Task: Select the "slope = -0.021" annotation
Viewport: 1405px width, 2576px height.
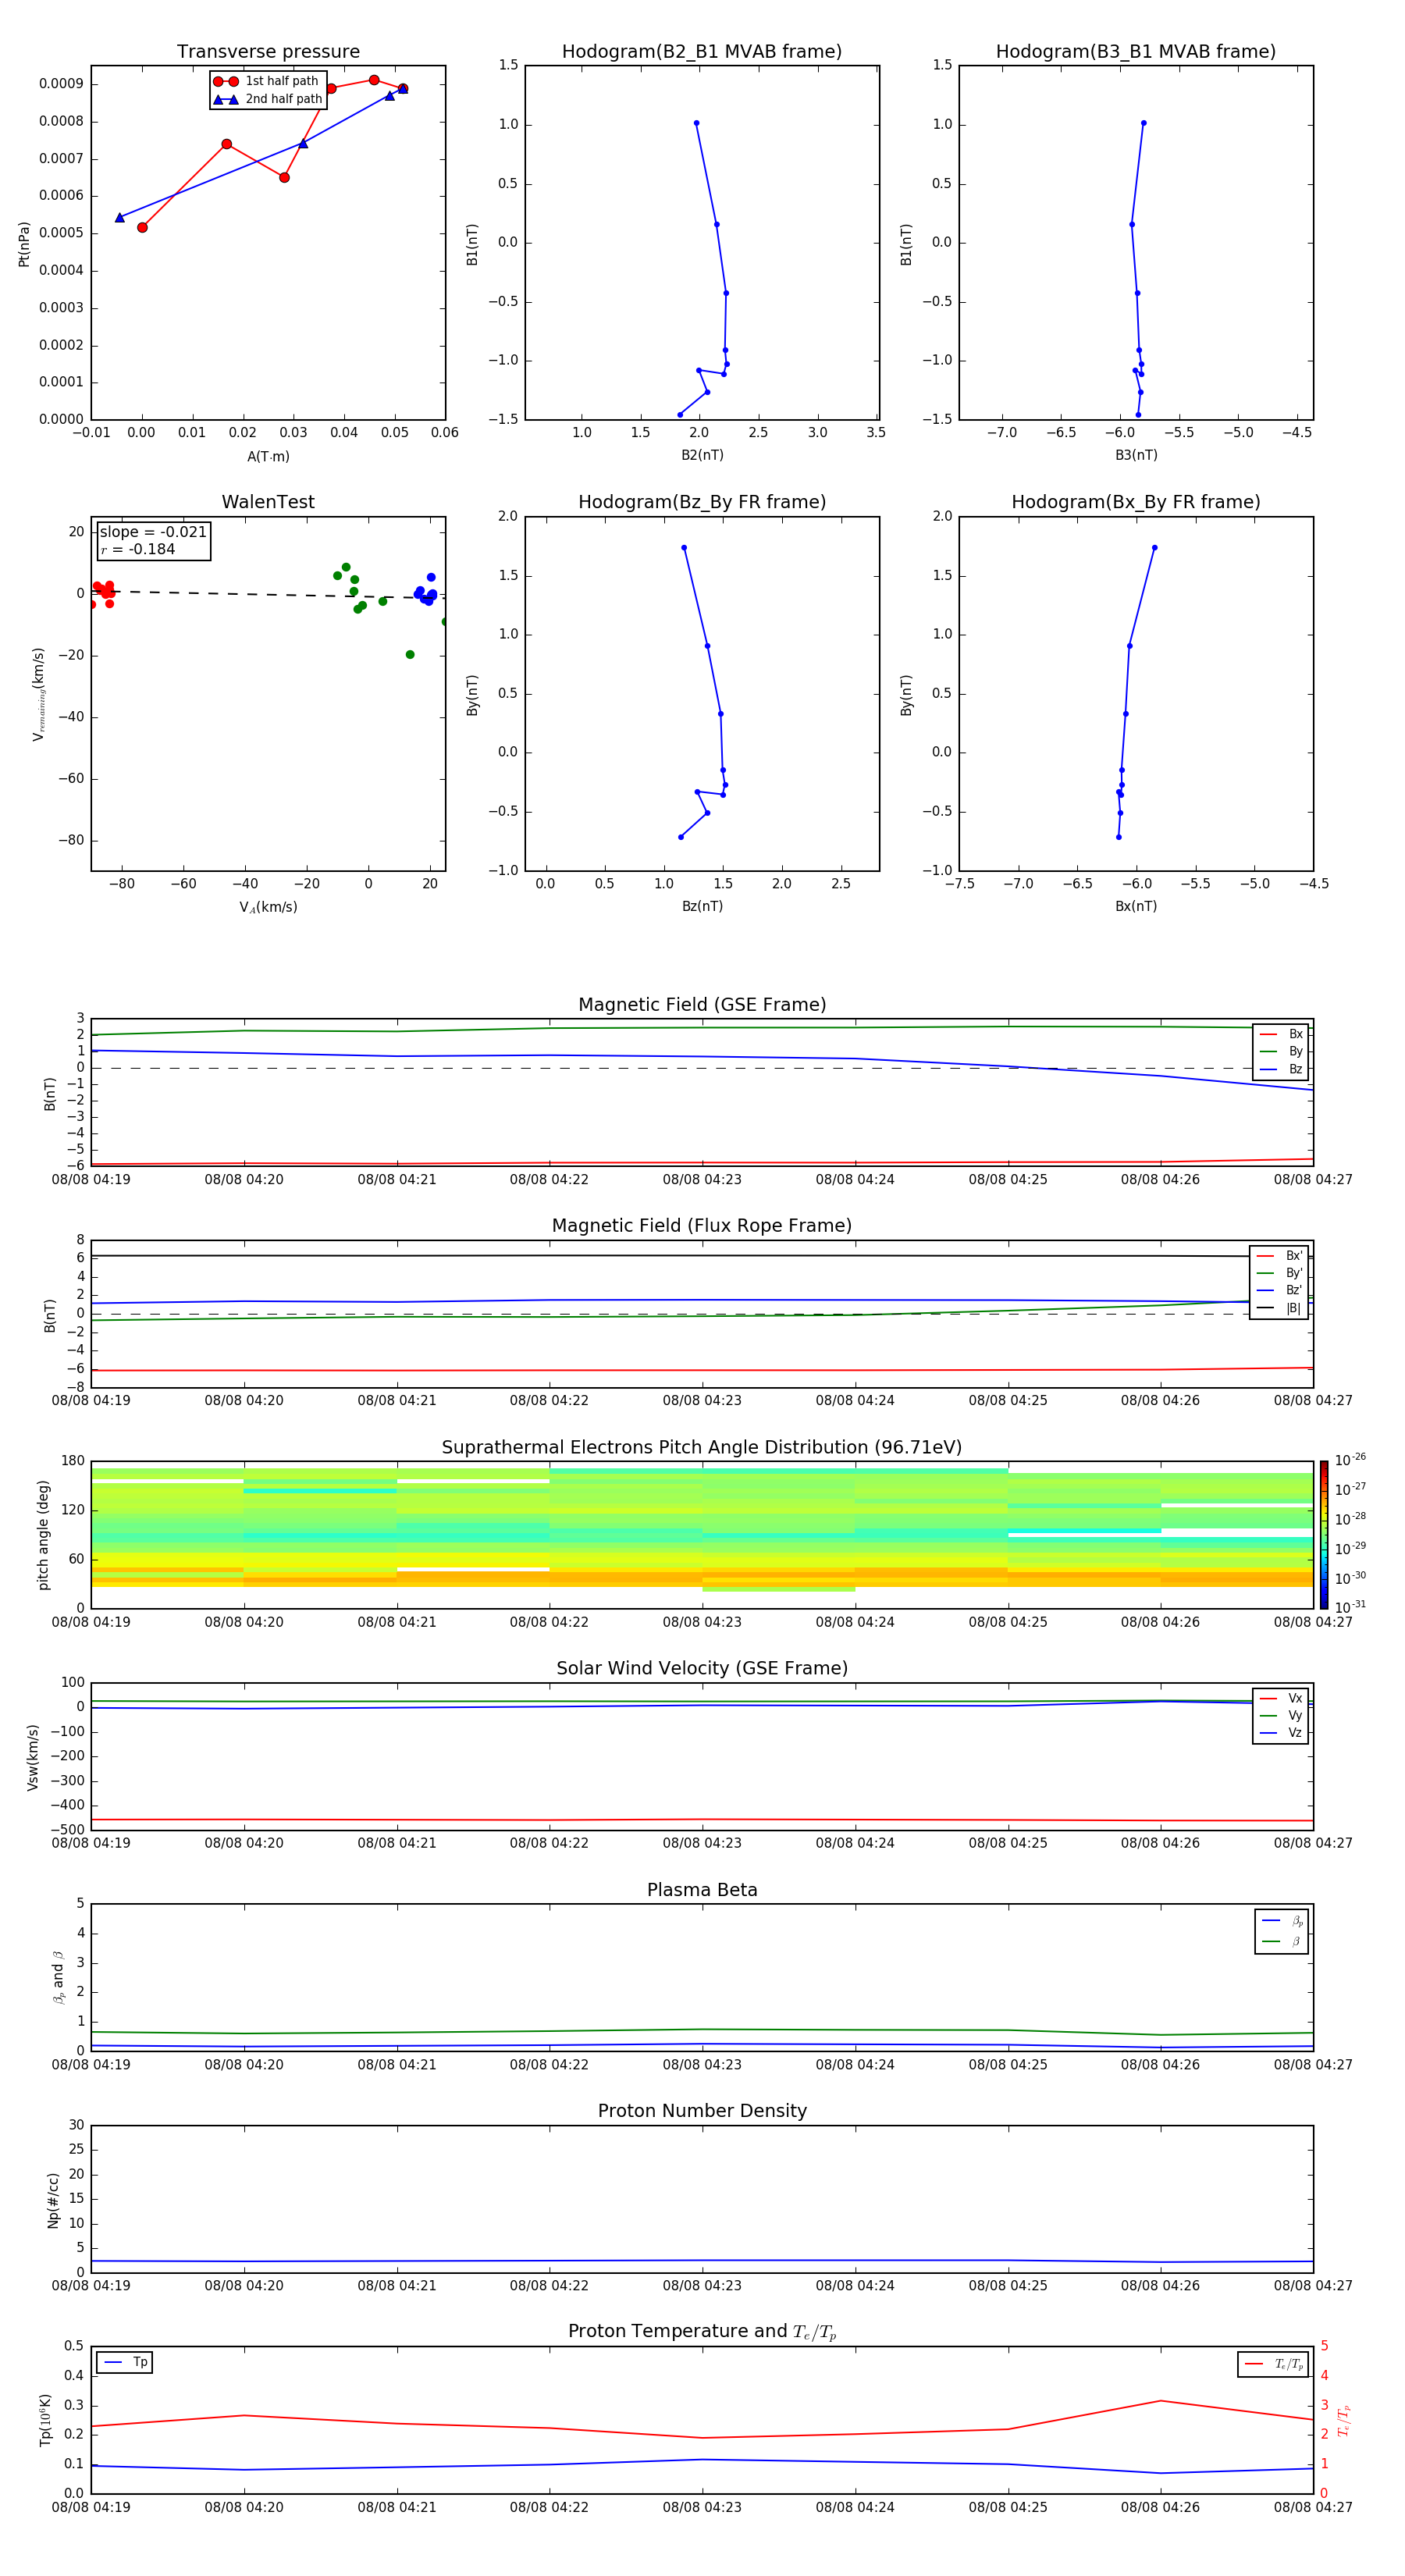Action: coord(153,532)
